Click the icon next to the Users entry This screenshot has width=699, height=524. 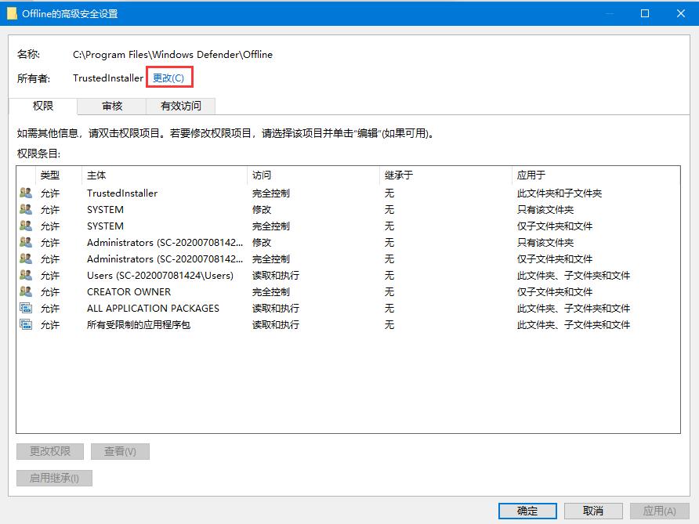(25, 275)
